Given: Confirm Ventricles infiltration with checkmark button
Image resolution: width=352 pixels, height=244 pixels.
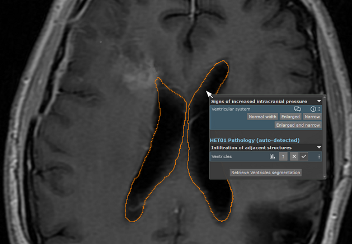Looking at the screenshot, I should click(x=304, y=157).
